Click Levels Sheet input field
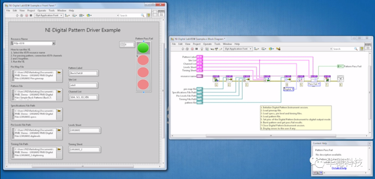375x179 pixels. [84, 130]
